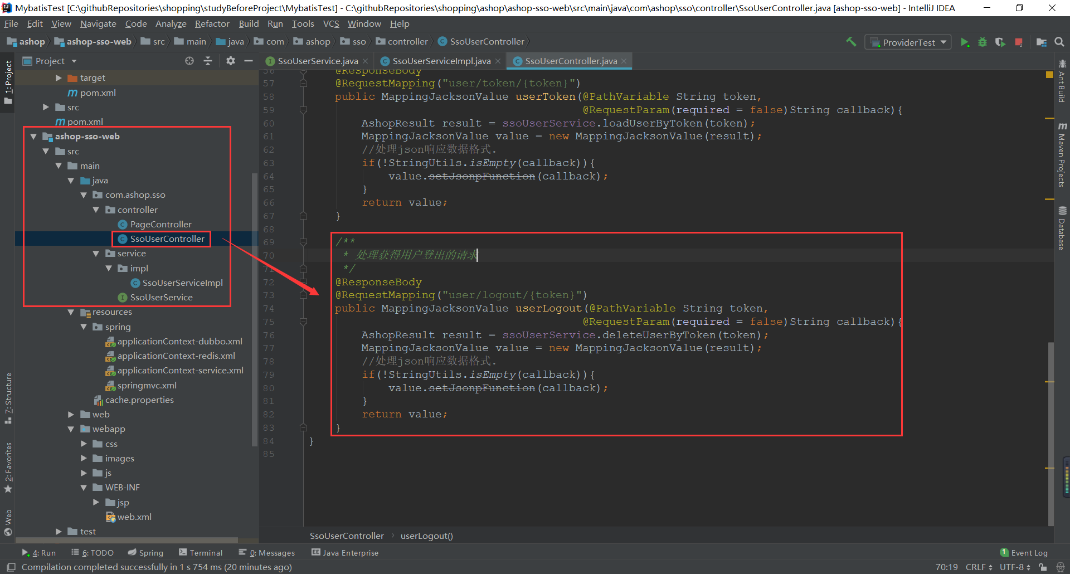This screenshot has height=574, width=1070.
Task: Open the ProviderTest run configuration dropdown
Action: (x=908, y=42)
